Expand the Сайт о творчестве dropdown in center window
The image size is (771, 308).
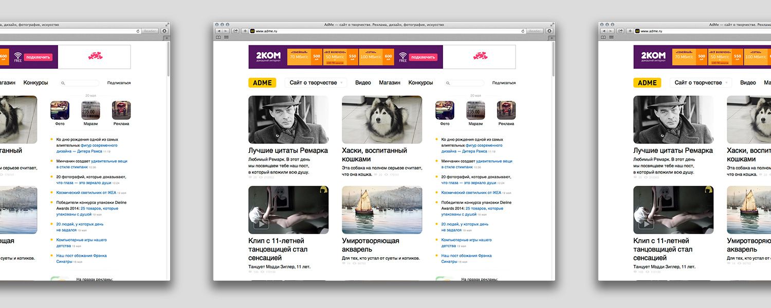(x=316, y=83)
